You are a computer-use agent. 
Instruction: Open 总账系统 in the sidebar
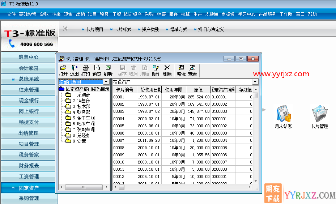click(x=28, y=79)
